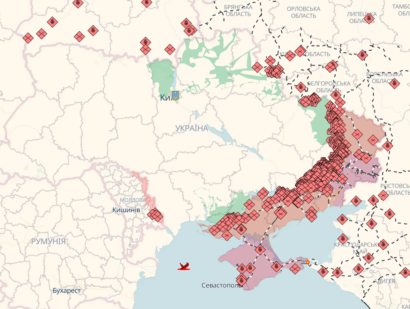Viewport: 410px width, 309px height.
Task: Click the wheel marker just east of burning bridge
Action: [x=323, y=271]
